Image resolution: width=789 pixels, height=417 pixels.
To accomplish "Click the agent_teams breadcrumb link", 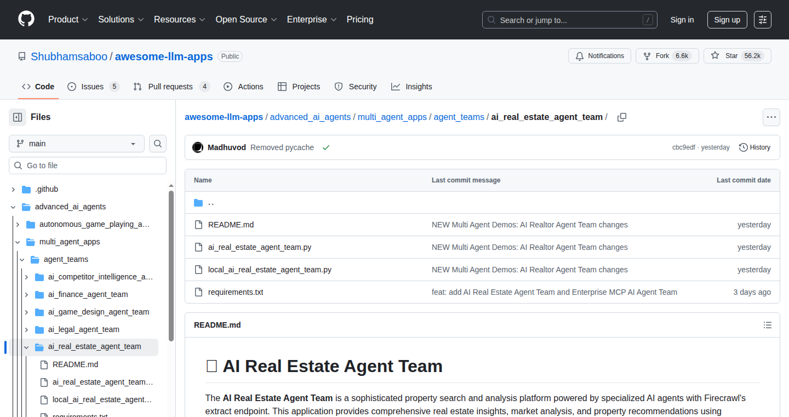I will click(459, 117).
